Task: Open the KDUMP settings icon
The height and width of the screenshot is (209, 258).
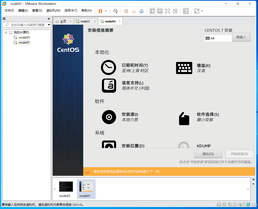Action: pyautogui.click(x=184, y=145)
